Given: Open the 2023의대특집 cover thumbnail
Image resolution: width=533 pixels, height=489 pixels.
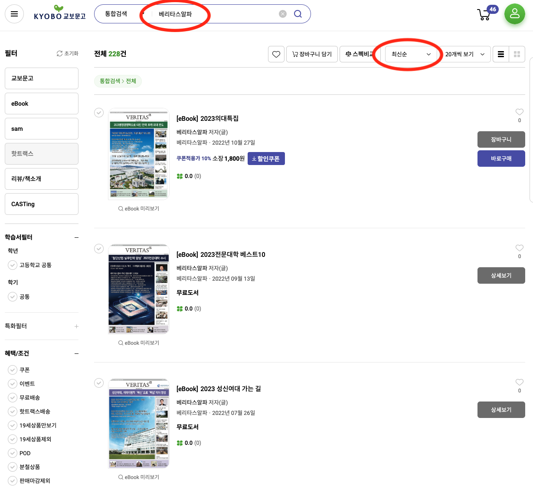Looking at the screenshot, I should pos(138,154).
